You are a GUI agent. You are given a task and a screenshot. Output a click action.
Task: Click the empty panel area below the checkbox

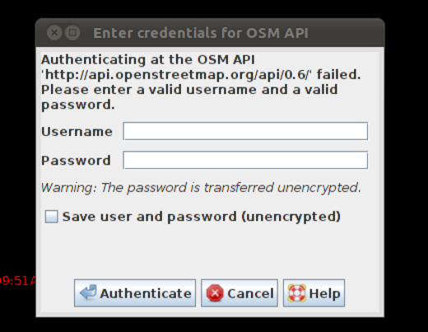point(210,250)
